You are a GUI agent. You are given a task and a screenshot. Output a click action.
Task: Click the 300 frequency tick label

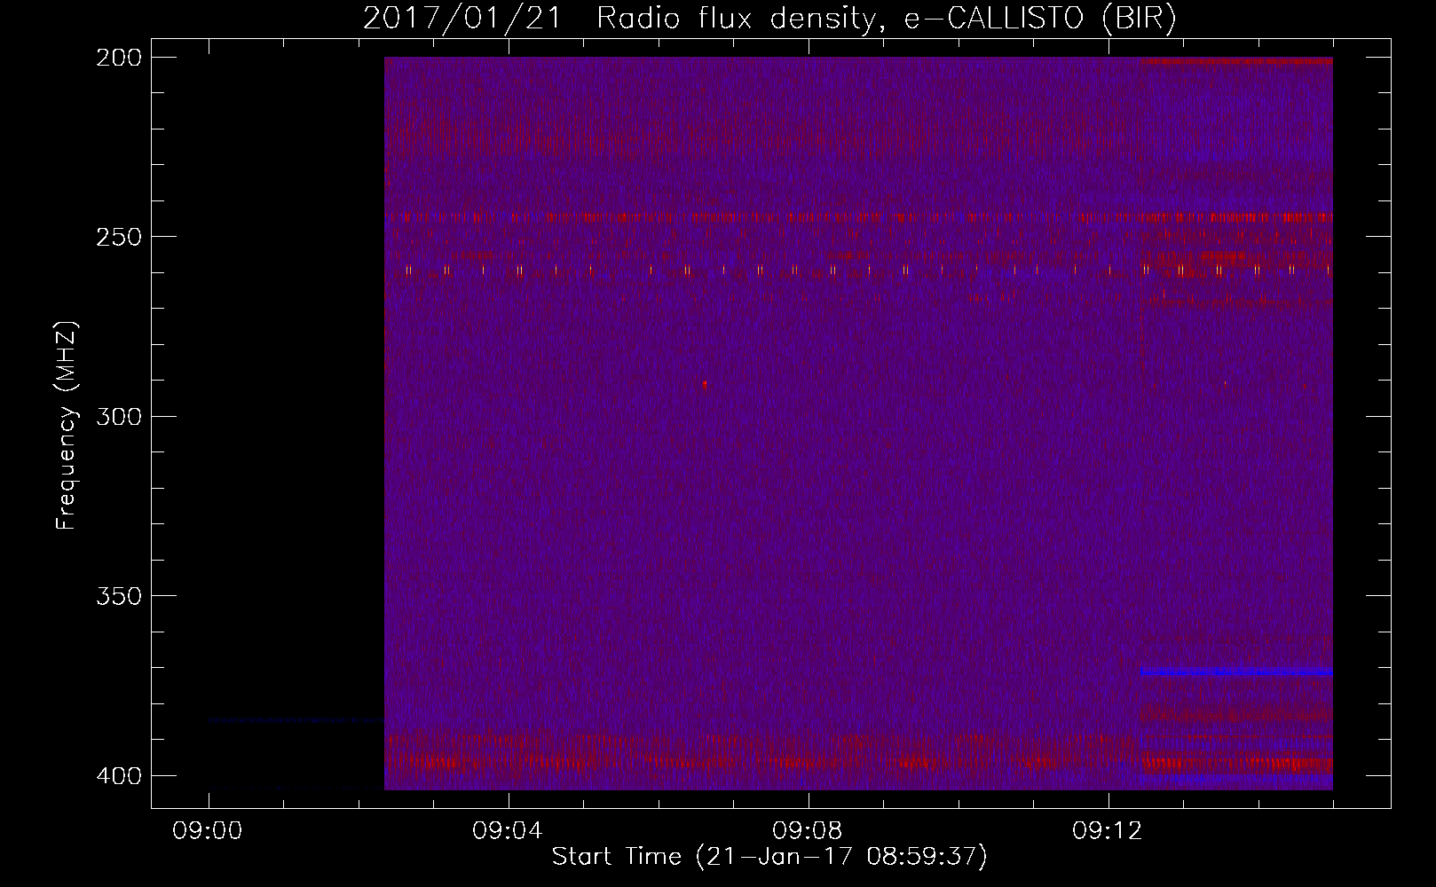119,417
